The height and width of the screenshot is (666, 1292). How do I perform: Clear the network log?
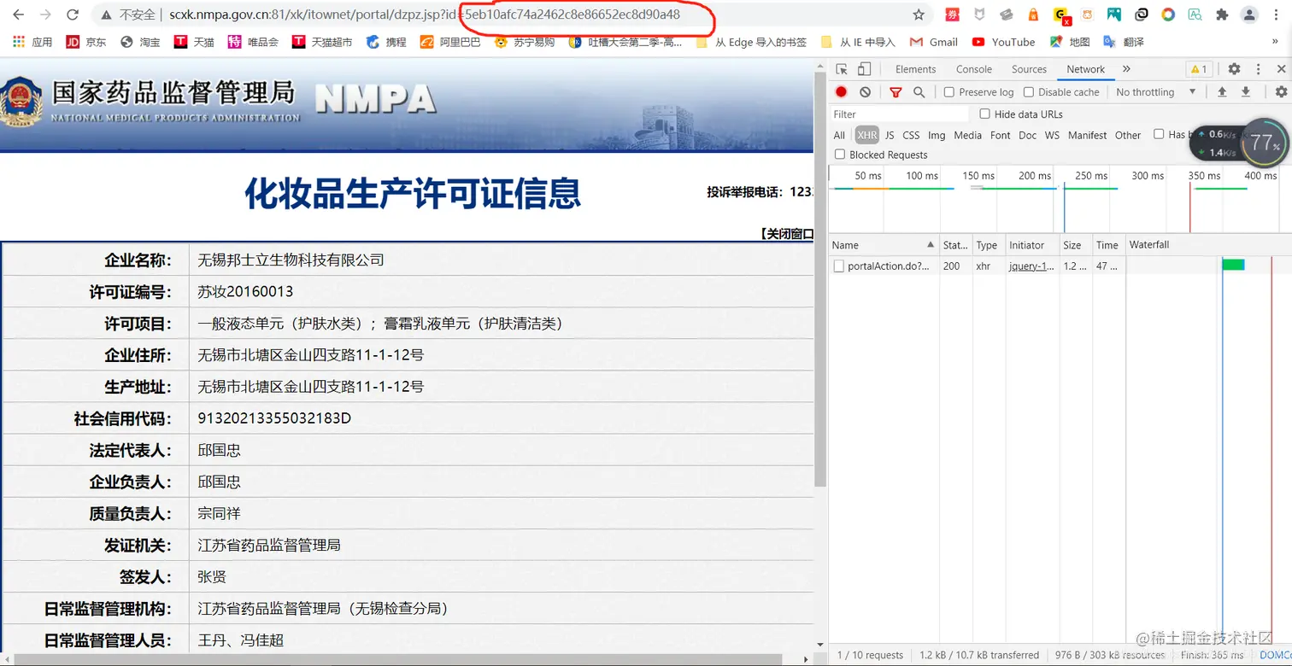[865, 92]
